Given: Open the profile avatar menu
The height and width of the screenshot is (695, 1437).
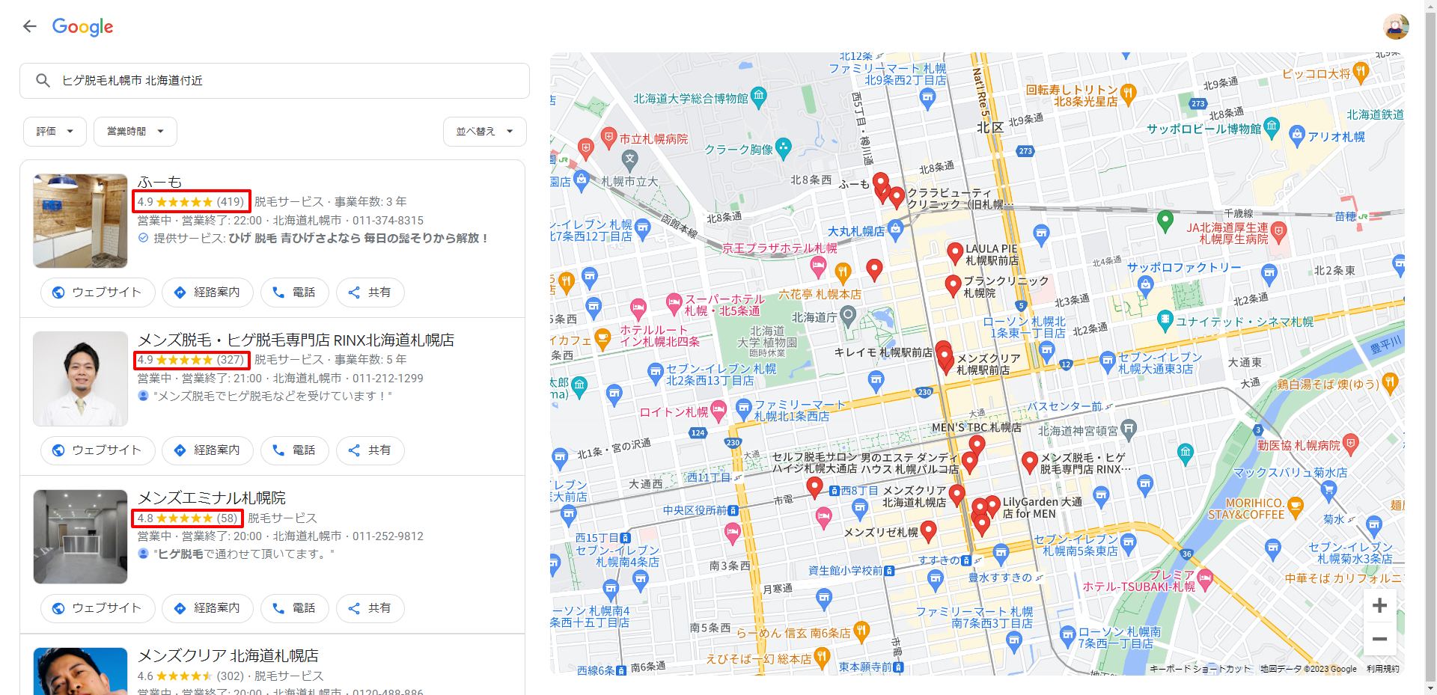Looking at the screenshot, I should [1396, 27].
